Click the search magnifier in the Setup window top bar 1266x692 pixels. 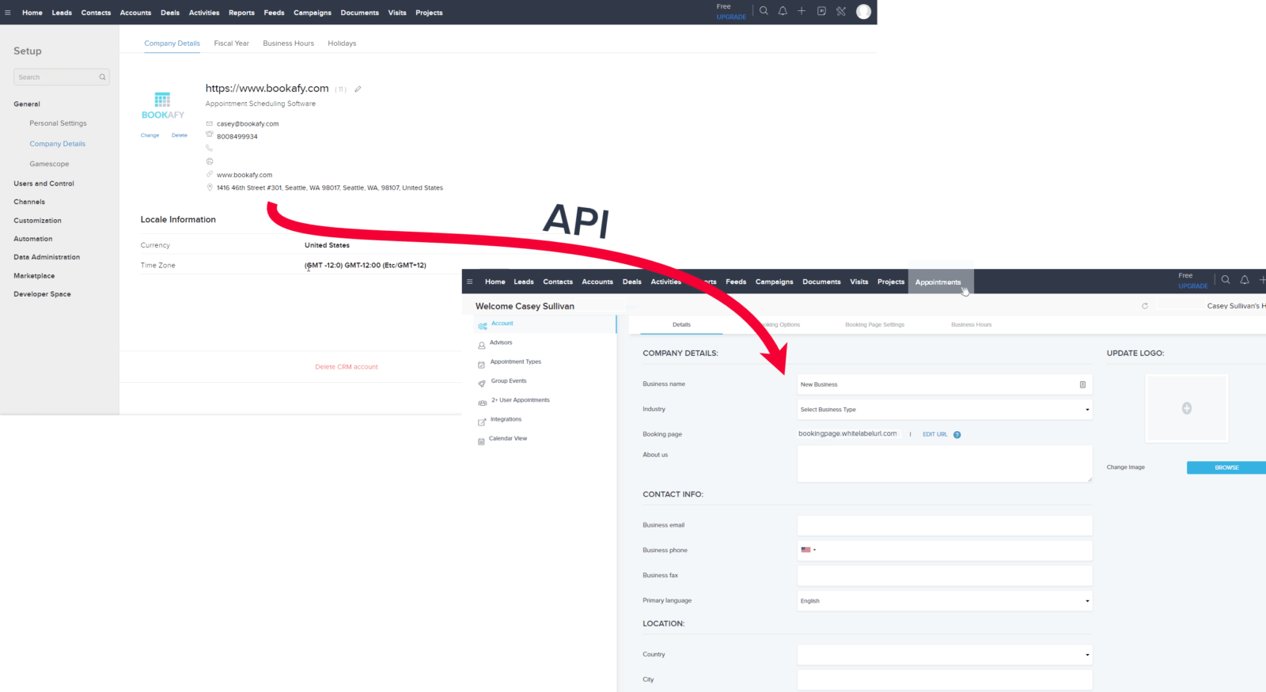(764, 11)
